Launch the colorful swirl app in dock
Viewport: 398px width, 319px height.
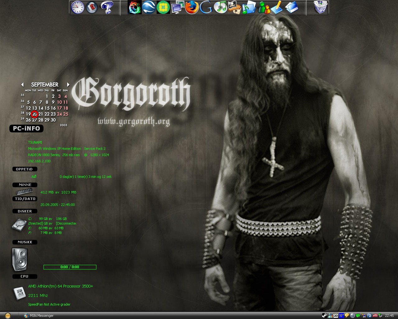pos(135,7)
